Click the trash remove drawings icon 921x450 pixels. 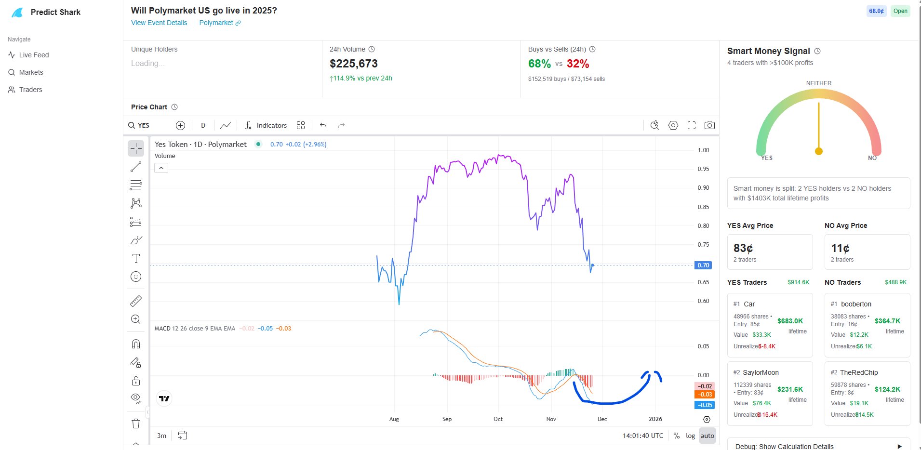click(136, 424)
